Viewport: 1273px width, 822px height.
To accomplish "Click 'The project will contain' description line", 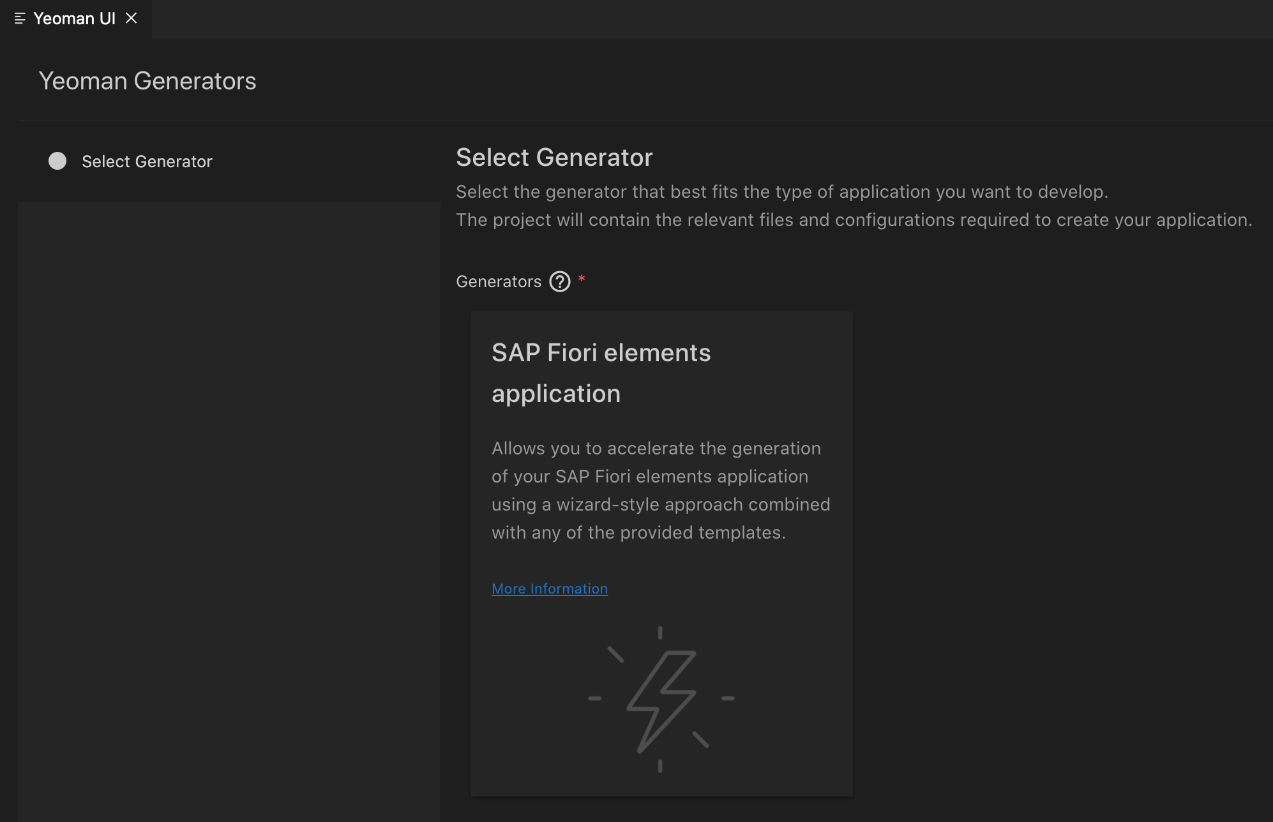I will (x=854, y=220).
